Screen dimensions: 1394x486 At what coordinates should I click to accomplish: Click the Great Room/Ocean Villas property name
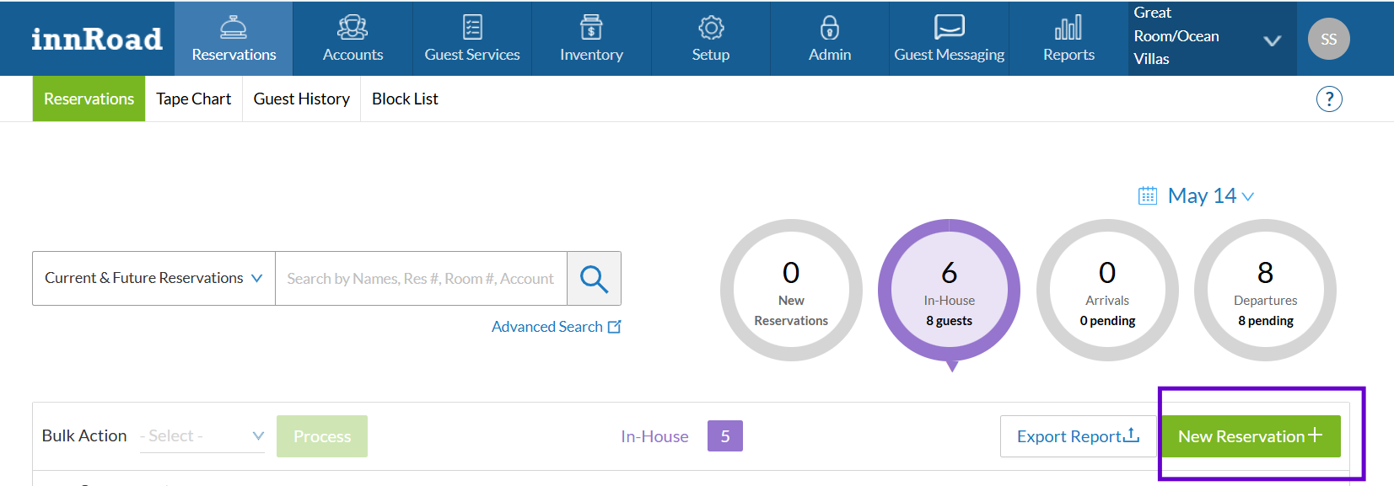click(x=1176, y=36)
